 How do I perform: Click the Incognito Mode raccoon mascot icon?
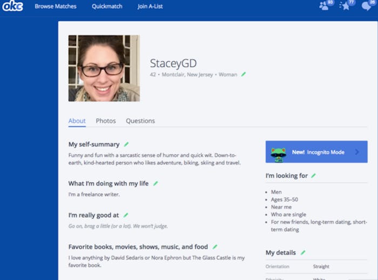click(x=278, y=152)
